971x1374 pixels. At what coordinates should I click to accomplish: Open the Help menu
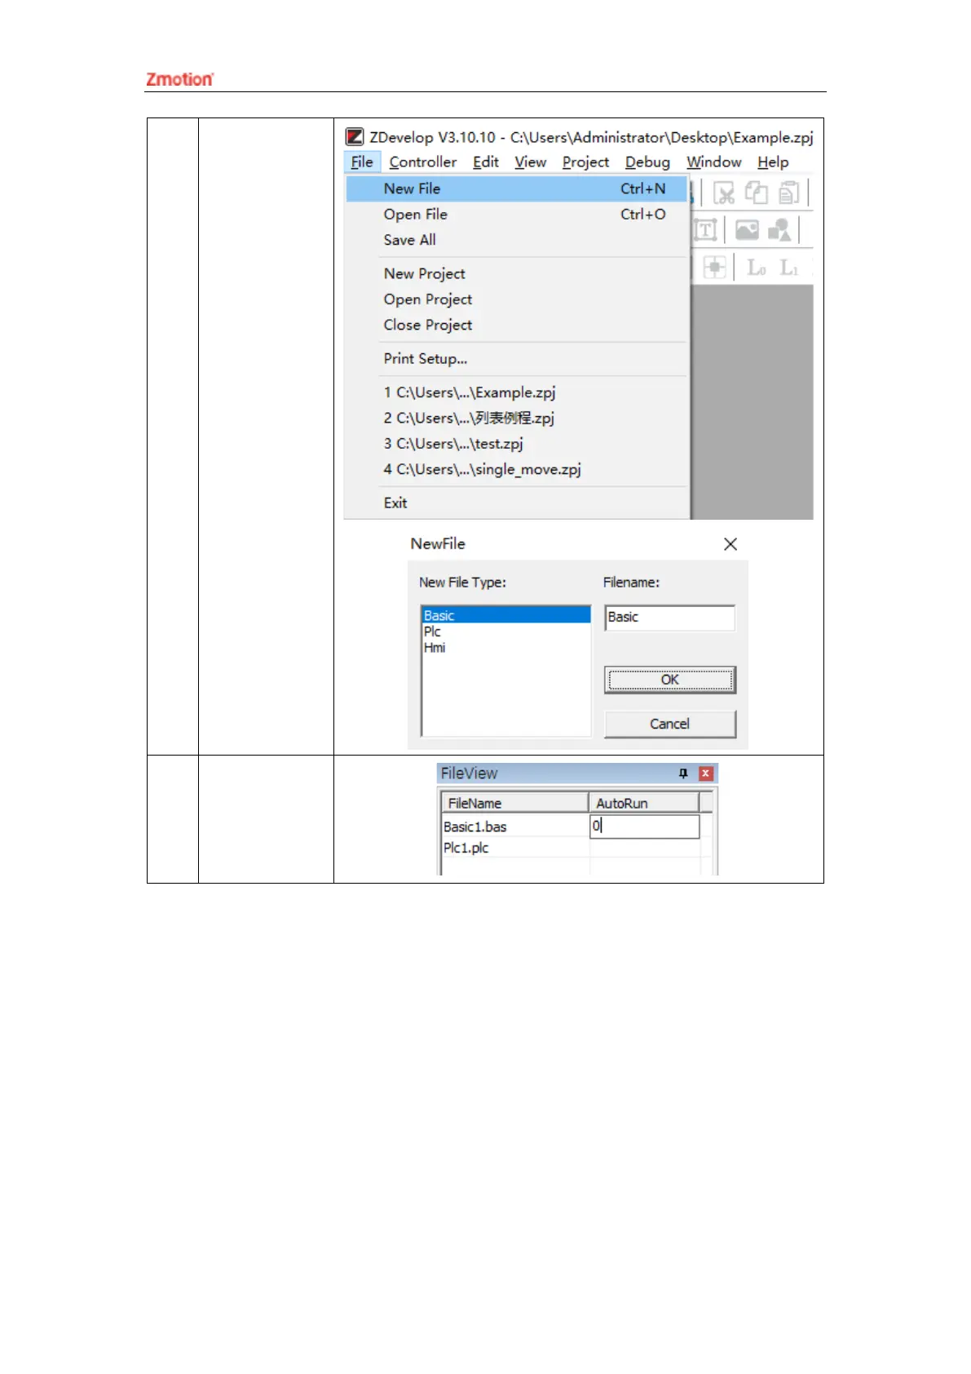(773, 162)
